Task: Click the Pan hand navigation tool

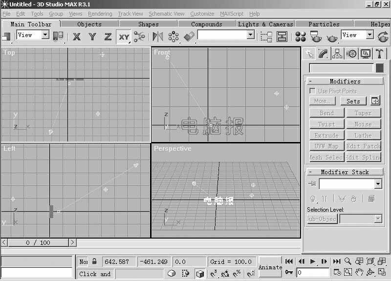Action: coord(359,273)
